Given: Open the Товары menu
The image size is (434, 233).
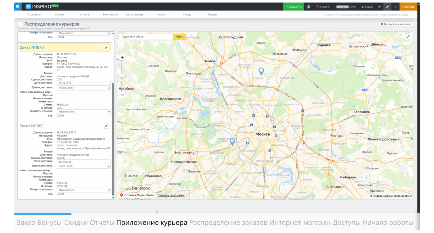Looking at the screenshot, I should (x=212, y=15).
